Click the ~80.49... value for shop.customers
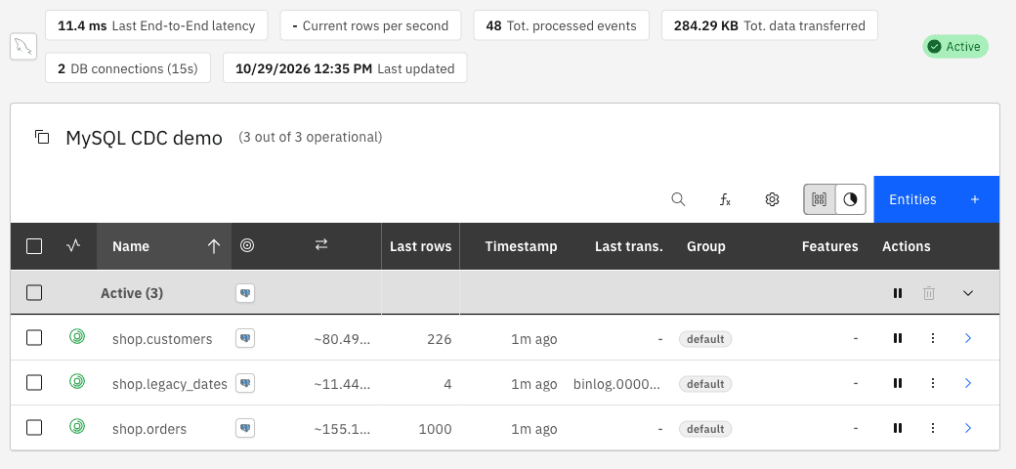Image resolution: width=1016 pixels, height=469 pixels. (x=342, y=339)
